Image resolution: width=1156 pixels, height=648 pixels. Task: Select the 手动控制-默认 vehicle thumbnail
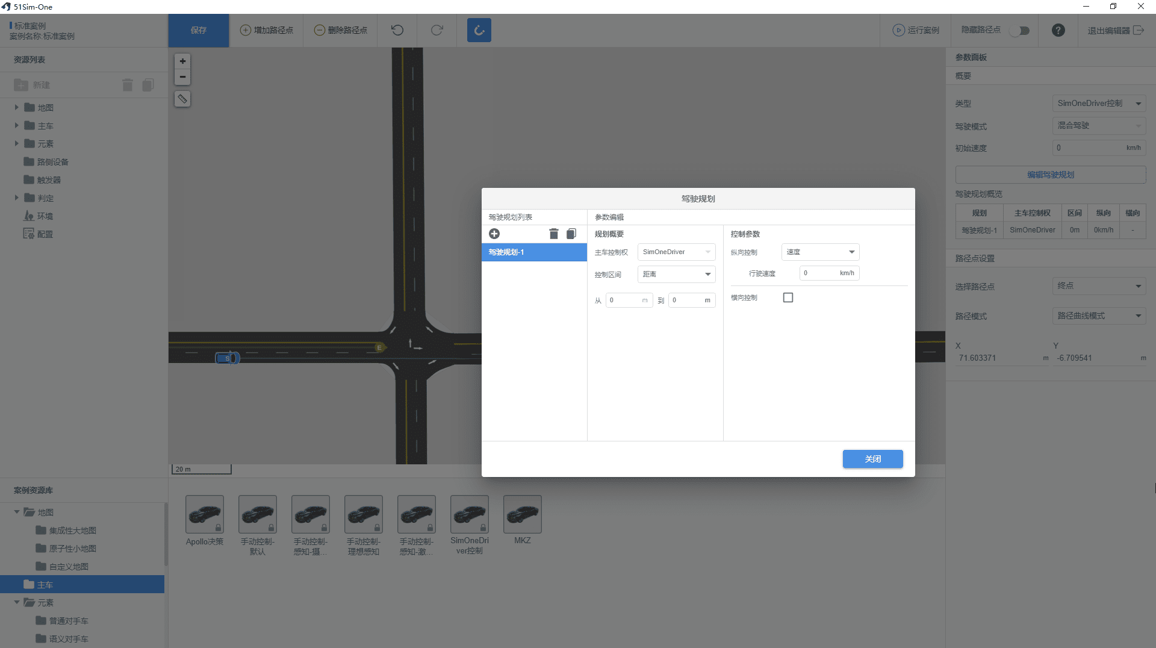click(258, 514)
